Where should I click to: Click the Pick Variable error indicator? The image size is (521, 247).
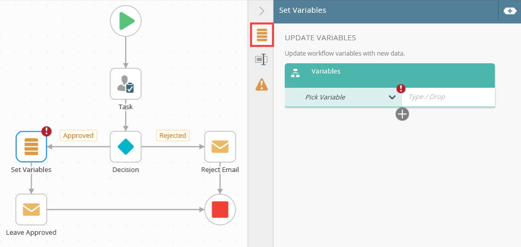pyautogui.click(x=401, y=88)
